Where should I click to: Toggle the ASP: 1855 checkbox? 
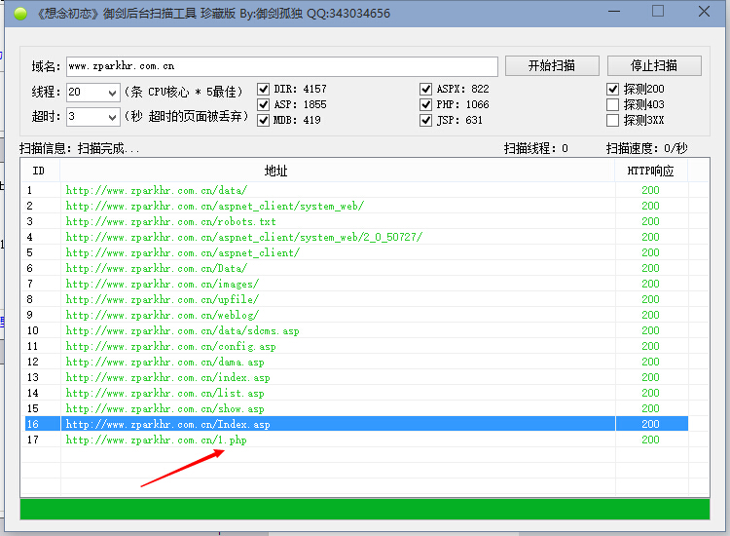pyautogui.click(x=264, y=104)
